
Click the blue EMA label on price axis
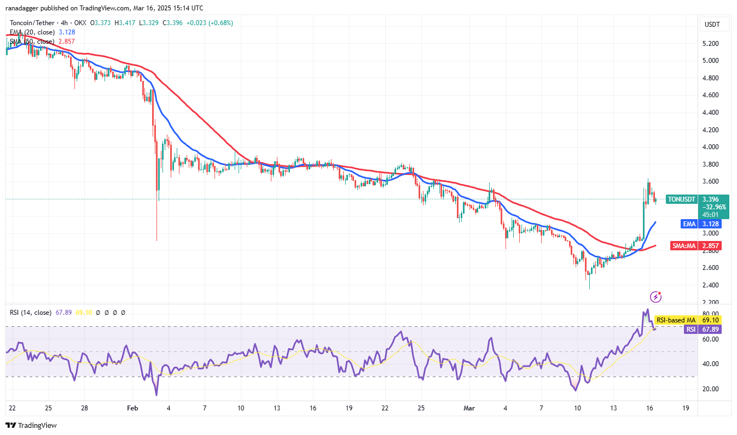click(x=688, y=224)
